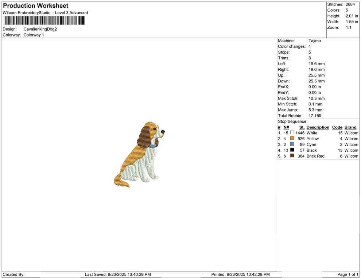The width and height of the screenshot is (361, 278).
Task: Click the Description column header
Action: [x=318, y=127]
